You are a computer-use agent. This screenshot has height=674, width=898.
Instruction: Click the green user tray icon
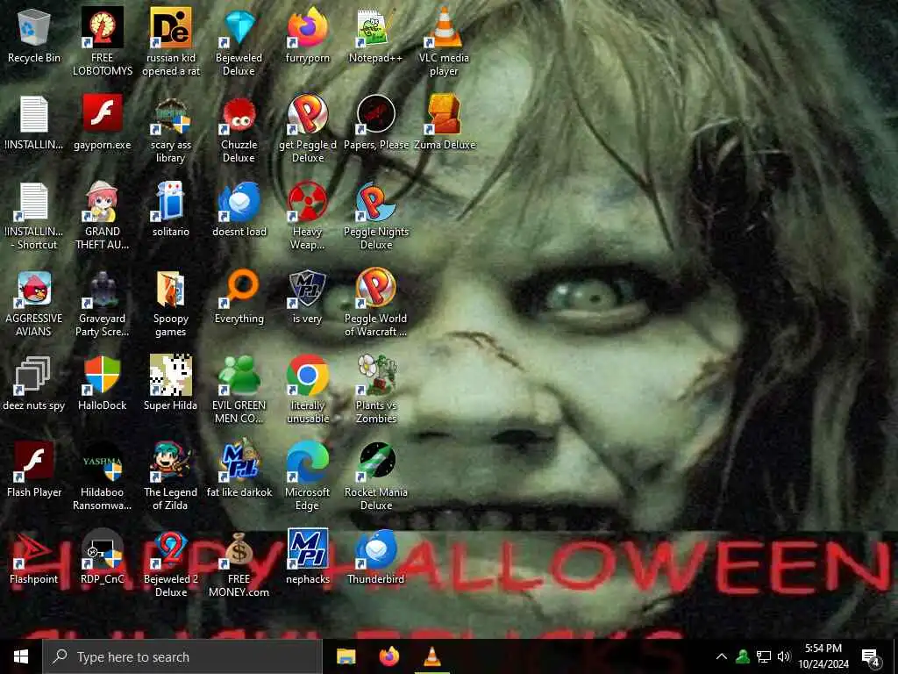point(743,656)
